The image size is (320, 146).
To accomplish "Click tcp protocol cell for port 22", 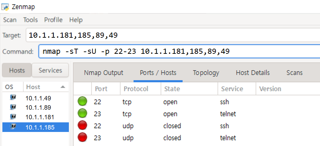I will 127,102.
